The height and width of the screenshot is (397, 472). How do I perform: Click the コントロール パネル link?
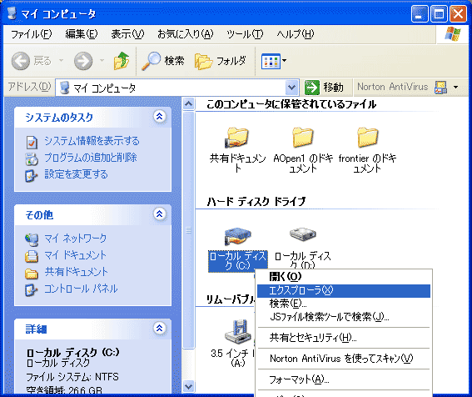pos(81,289)
